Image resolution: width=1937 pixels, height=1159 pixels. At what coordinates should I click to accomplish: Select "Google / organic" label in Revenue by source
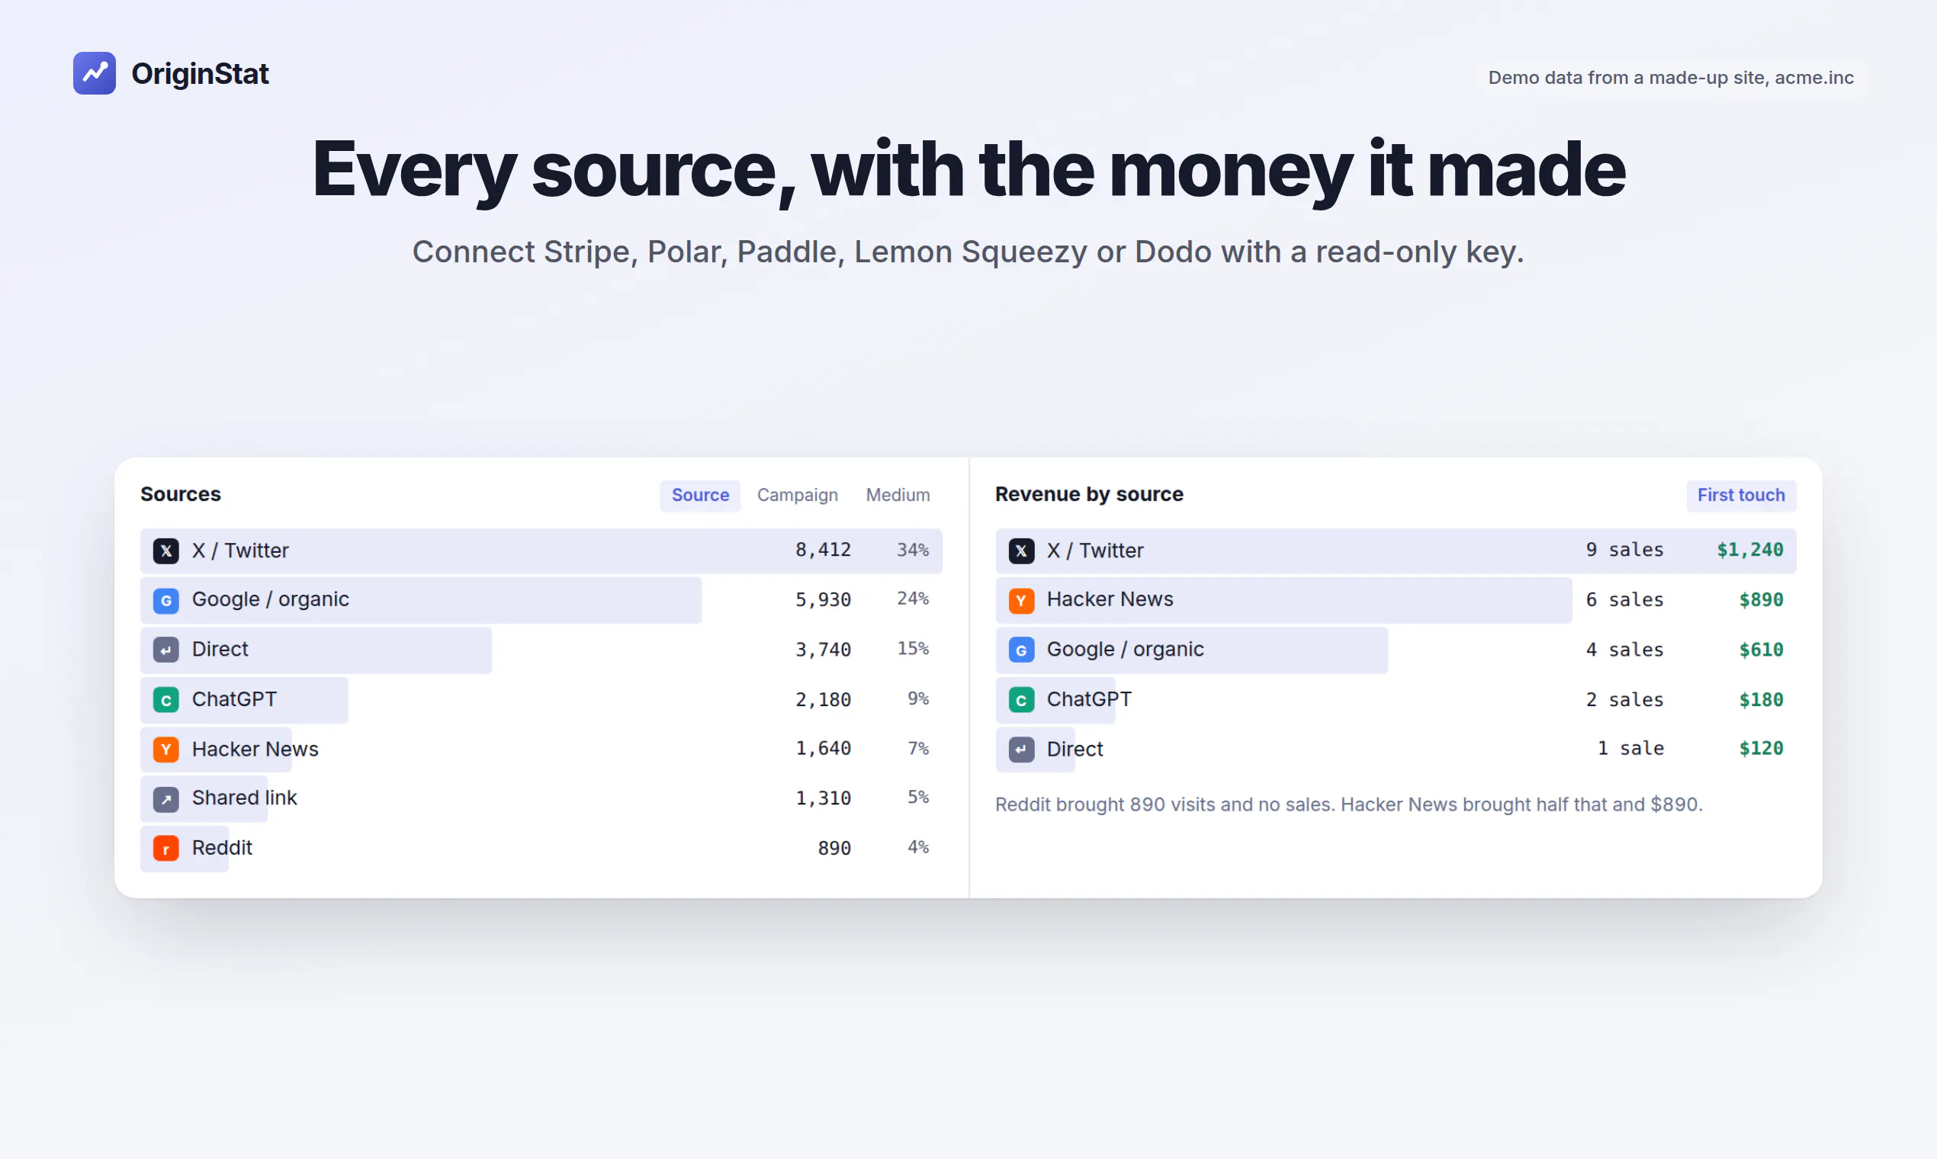tap(1126, 650)
